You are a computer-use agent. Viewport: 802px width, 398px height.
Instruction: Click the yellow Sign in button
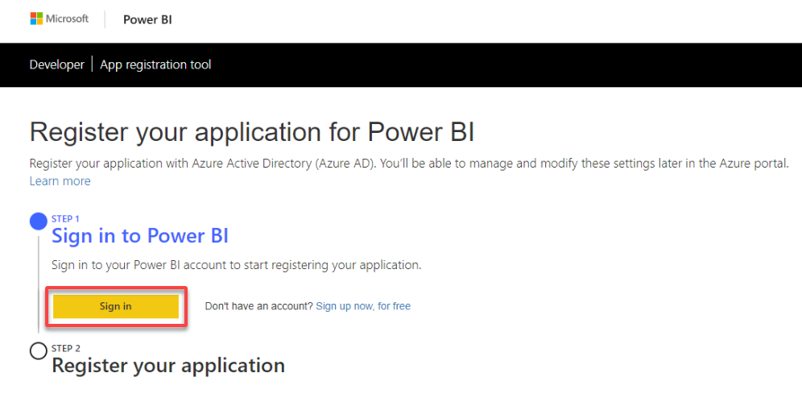116,306
